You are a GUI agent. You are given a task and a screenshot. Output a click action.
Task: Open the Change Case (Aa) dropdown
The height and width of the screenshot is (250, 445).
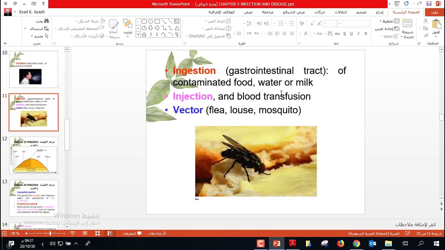click(x=318, y=34)
